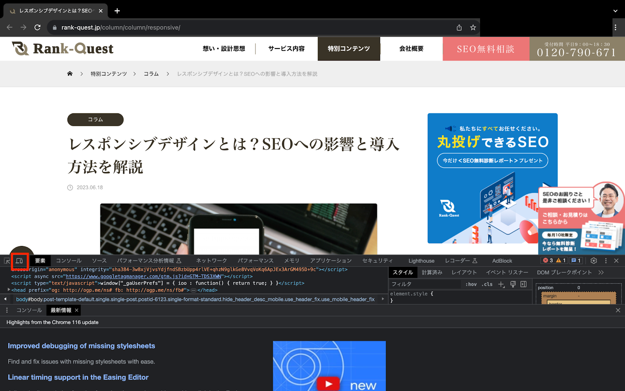Select the DOM ブレークポイント tab
This screenshot has width=625, height=391.
click(x=564, y=272)
